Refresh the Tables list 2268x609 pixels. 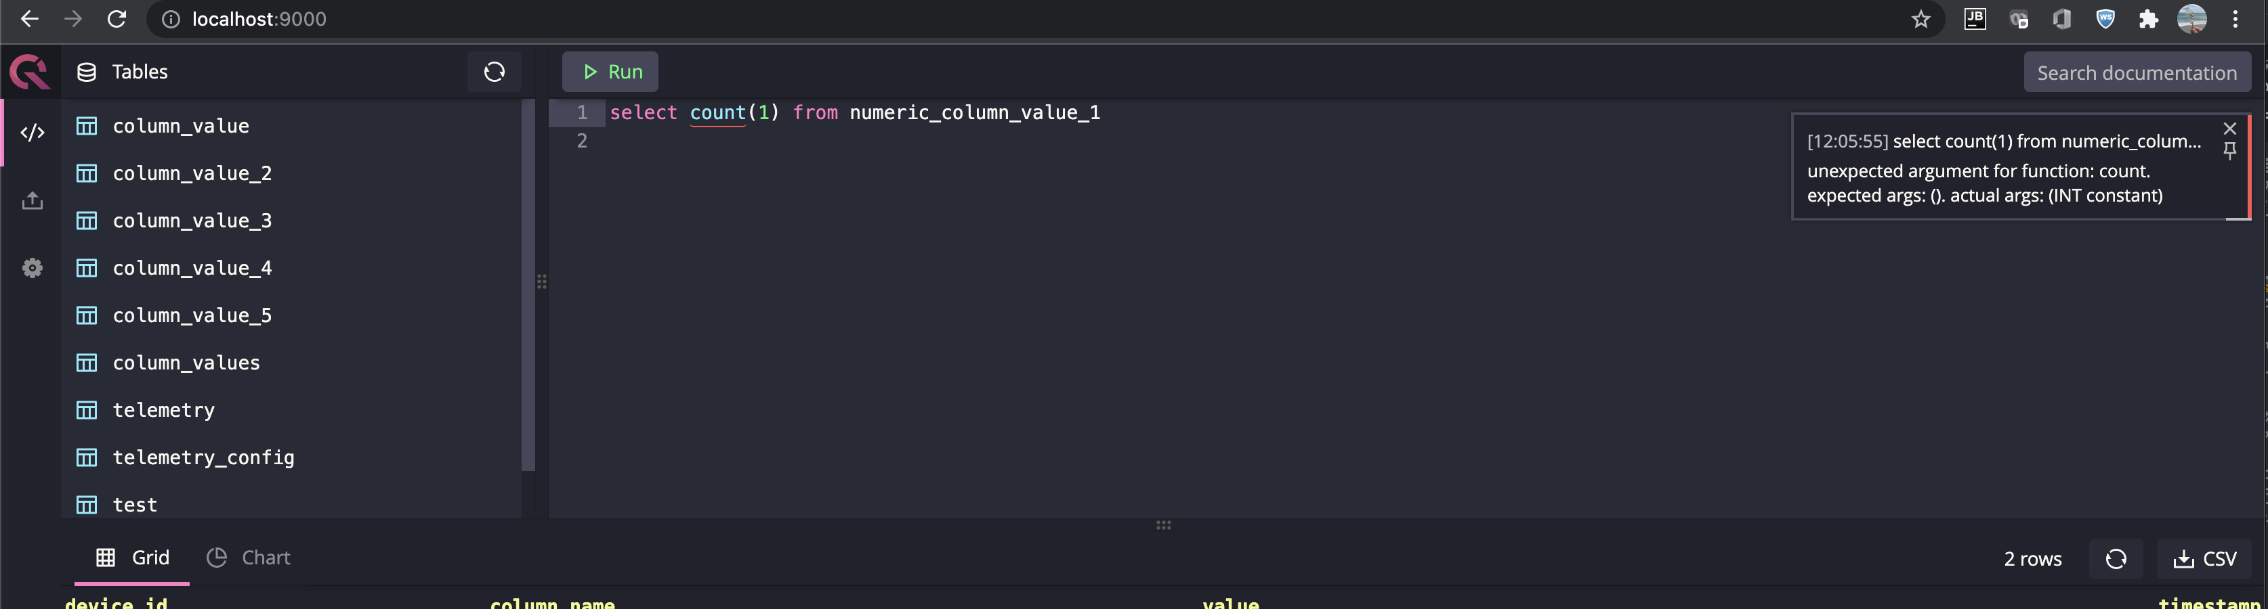(494, 71)
